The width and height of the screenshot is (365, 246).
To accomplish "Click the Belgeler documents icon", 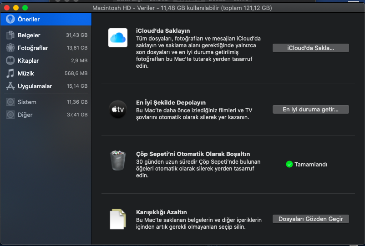I will (x=10, y=35).
